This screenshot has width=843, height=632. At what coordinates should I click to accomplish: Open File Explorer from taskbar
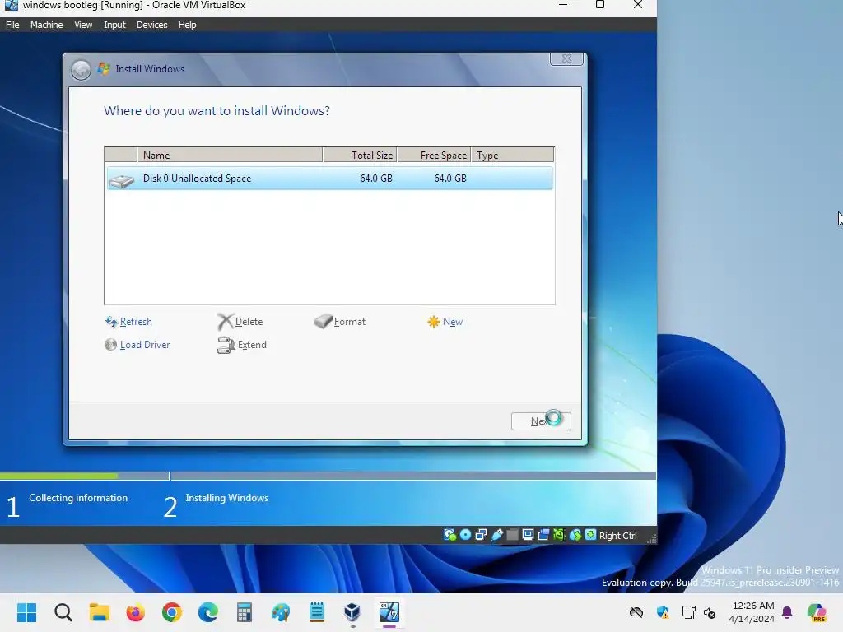(100, 612)
